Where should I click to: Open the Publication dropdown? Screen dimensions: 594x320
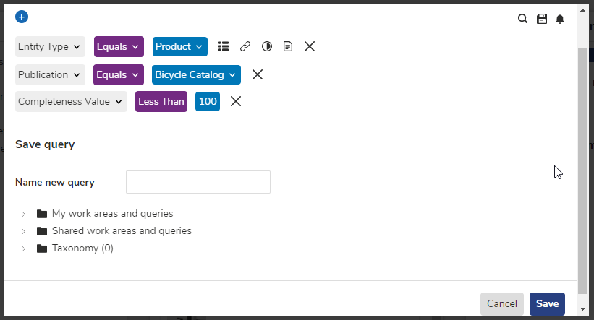(x=50, y=74)
